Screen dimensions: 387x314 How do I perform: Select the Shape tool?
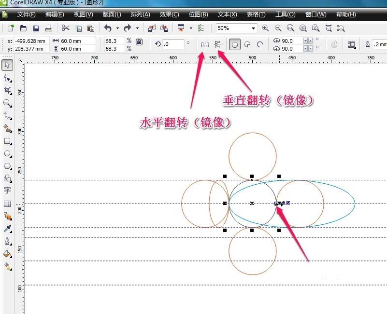(x=7, y=77)
